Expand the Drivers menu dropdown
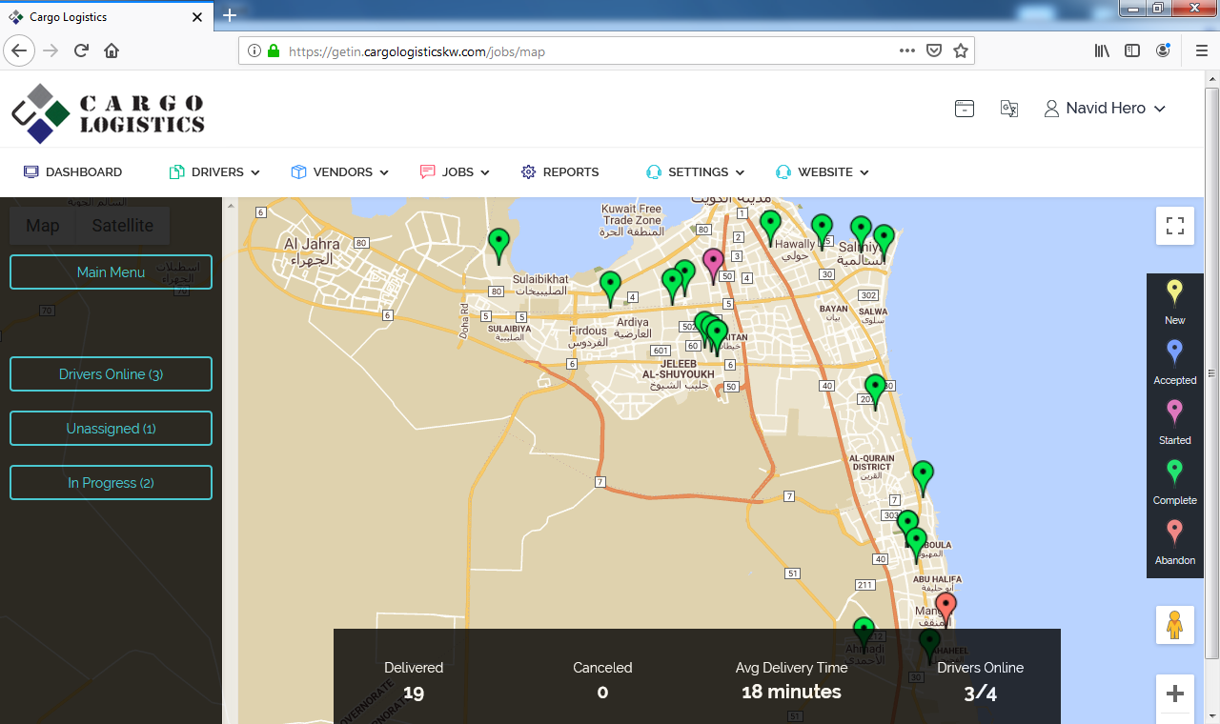Image resolution: width=1220 pixels, height=724 pixels. [x=215, y=172]
